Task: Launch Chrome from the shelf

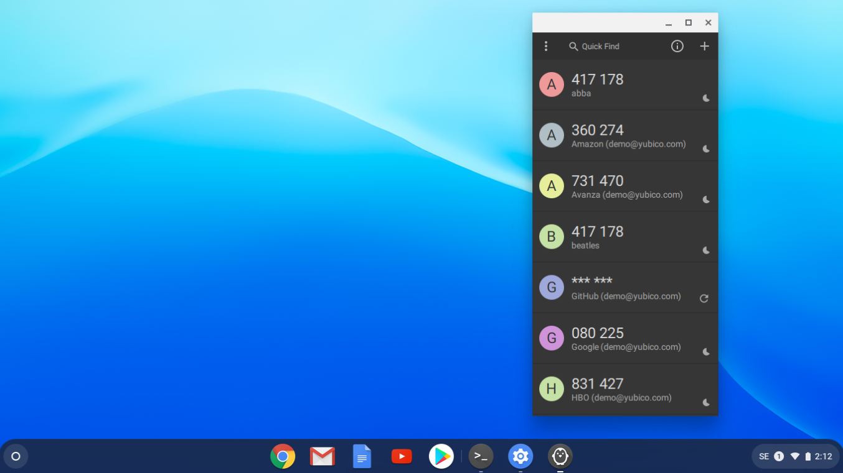Action: coord(283,456)
